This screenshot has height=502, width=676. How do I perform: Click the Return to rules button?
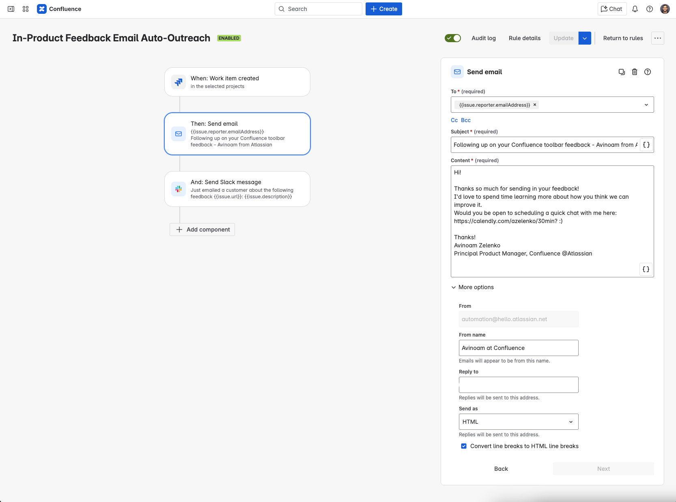click(x=623, y=38)
